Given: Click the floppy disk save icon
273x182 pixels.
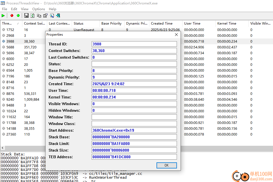Looking at the screenshot, I should 26,15.
